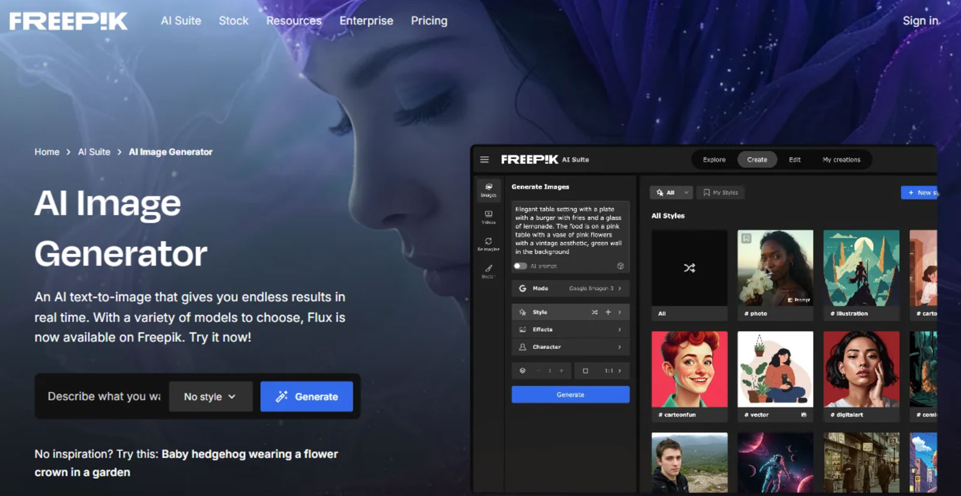Switch to the My creations tab
Screen dimensions: 961x496
[x=841, y=160]
